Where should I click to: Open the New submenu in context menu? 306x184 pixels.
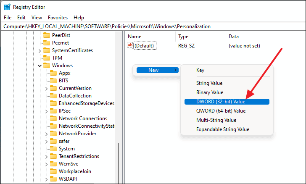coord(158,70)
